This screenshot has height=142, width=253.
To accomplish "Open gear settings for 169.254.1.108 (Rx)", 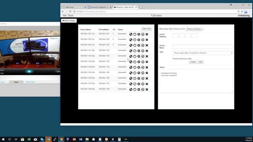I will pyautogui.click(x=139, y=90).
